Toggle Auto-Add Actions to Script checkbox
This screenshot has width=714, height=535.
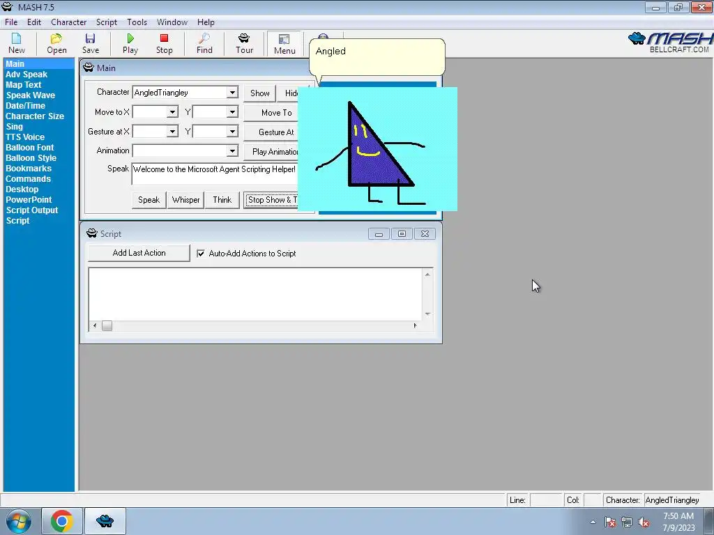tap(201, 254)
